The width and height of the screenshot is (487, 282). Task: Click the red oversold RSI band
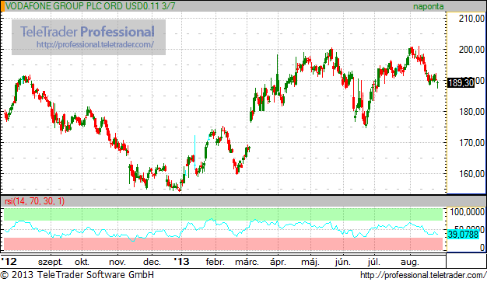pyautogui.click(x=223, y=244)
